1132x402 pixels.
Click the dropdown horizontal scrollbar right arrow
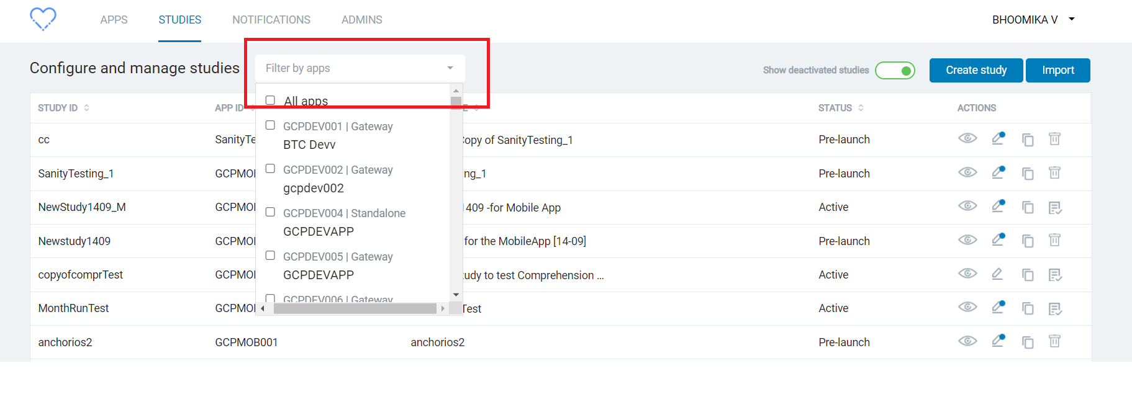click(443, 308)
